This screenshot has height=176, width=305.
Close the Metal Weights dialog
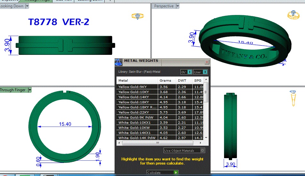(207, 62)
